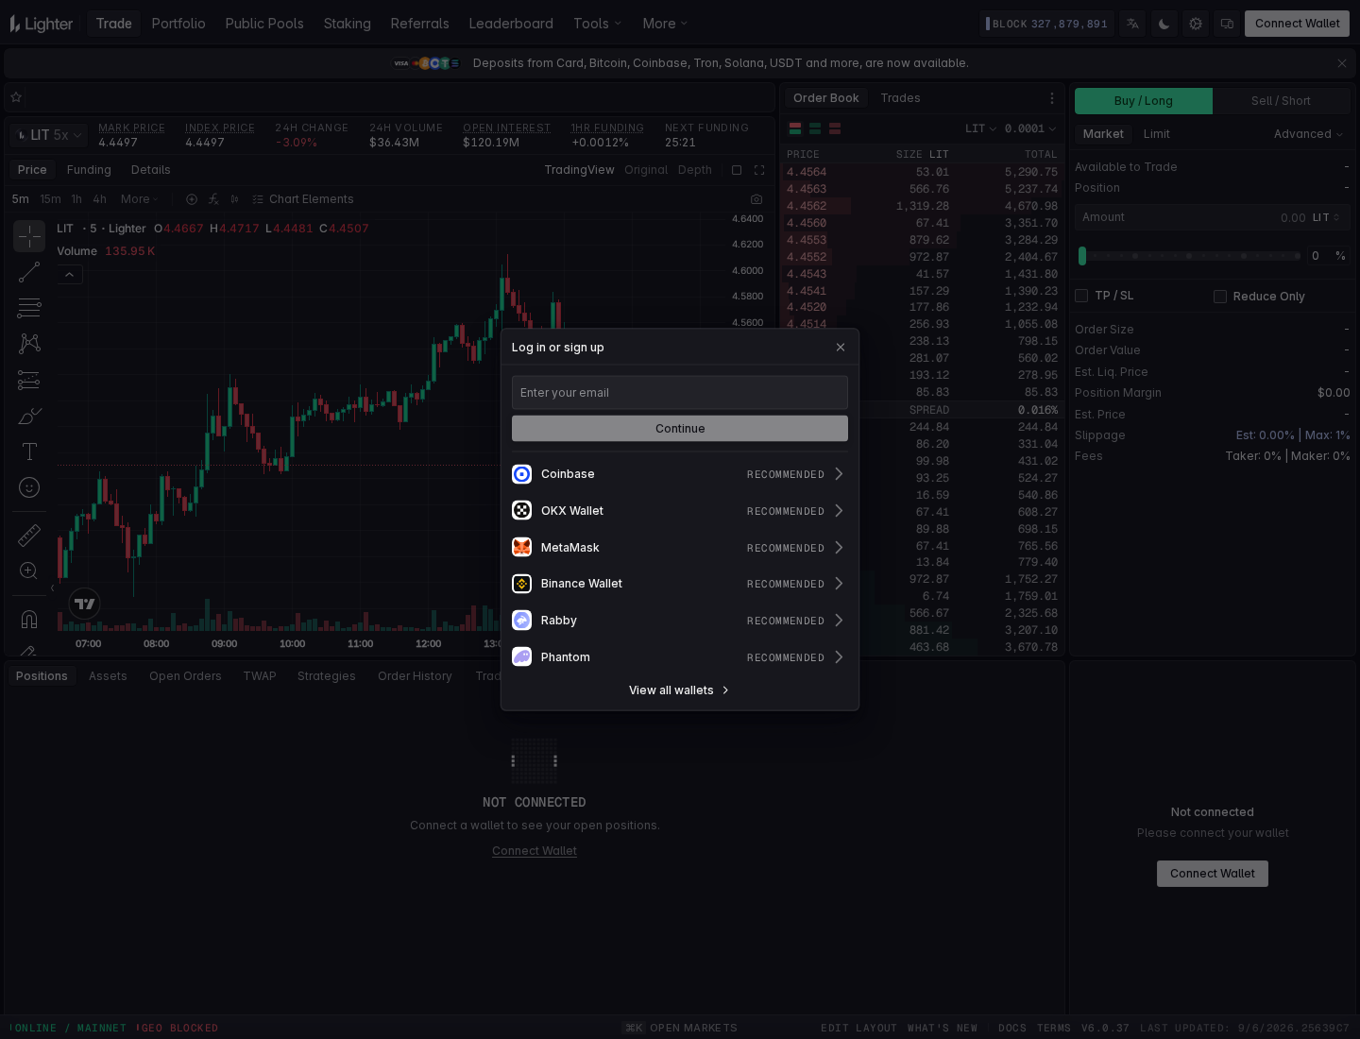1360x1039 pixels.
Task: Click the MetaMask fox icon
Action: point(521,548)
